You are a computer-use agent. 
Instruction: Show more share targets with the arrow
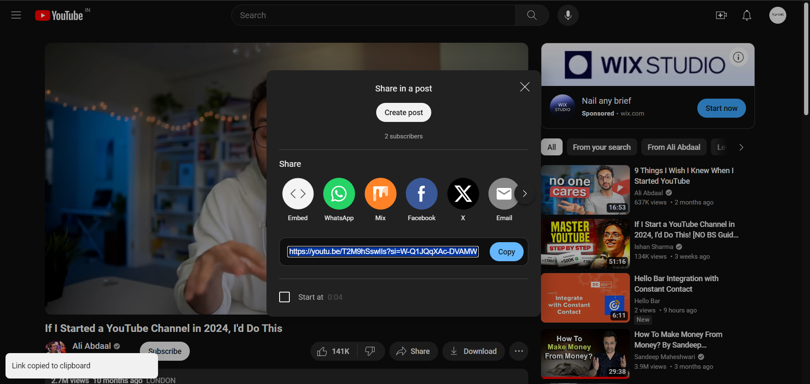[x=525, y=193]
